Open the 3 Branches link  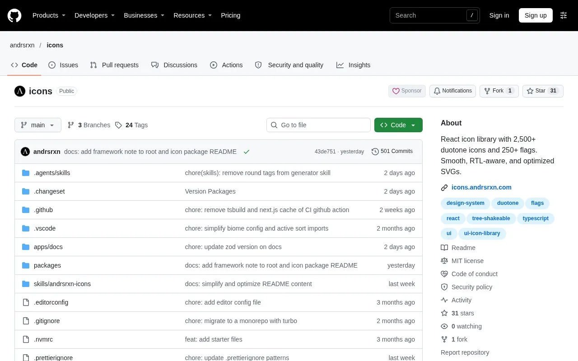tap(89, 125)
